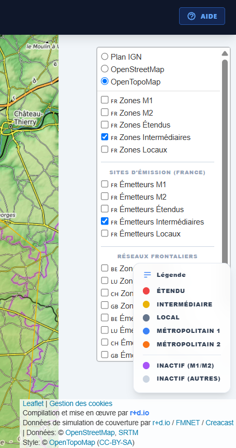Open the AIDE help button
Image resolution: width=236 pixels, height=448 pixels.
202,16
